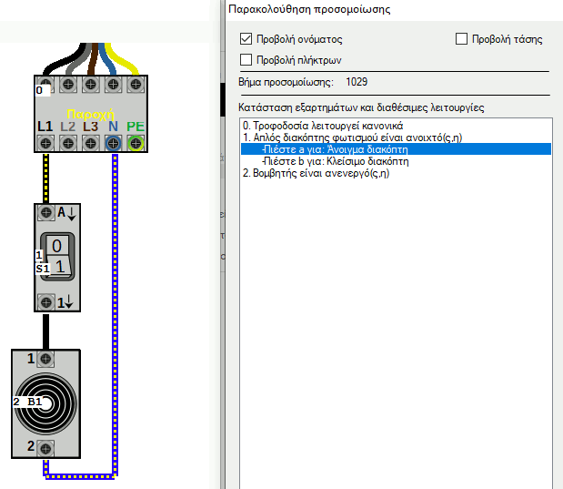Click the green PE earth terminal
This screenshot has width=563, height=489.
tap(136, 142)
